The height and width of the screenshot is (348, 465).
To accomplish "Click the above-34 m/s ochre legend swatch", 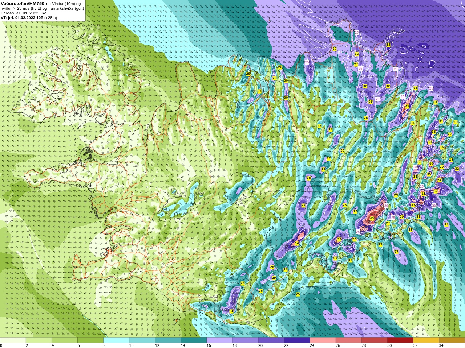I will click(452, 340).
